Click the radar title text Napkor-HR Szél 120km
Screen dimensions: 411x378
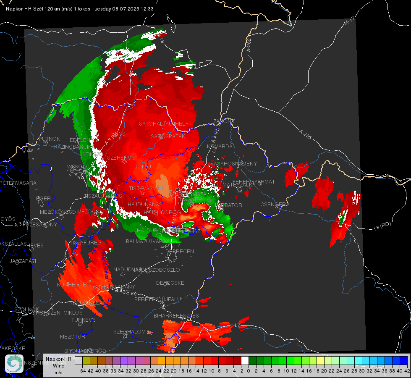[x=33, y=9]
